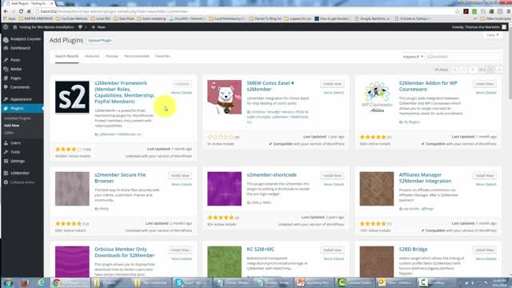
Task: Open the s2Member sidebar menu
Action: click(x=19, y=173)
